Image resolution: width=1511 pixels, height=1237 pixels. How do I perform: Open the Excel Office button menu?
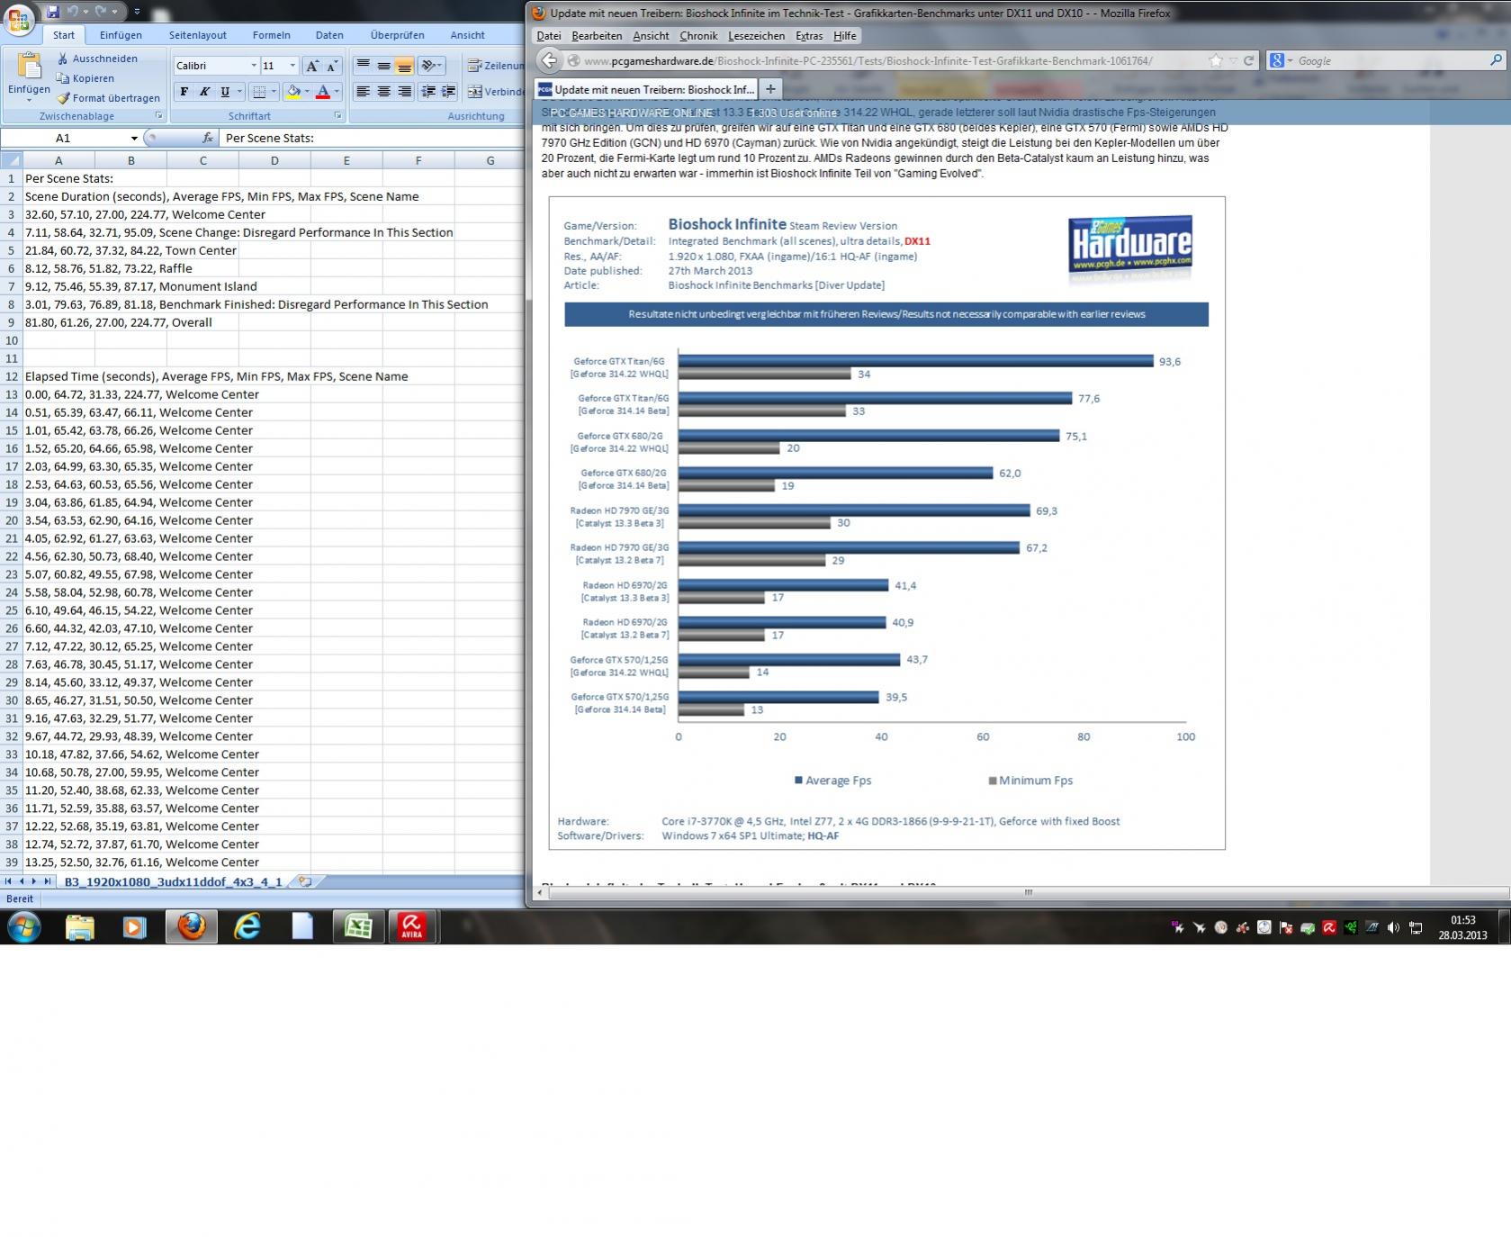19,18
